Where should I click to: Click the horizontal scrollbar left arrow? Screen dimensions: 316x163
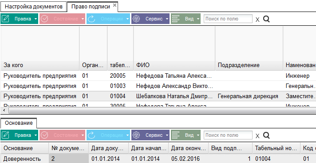(x=4, y=111)
